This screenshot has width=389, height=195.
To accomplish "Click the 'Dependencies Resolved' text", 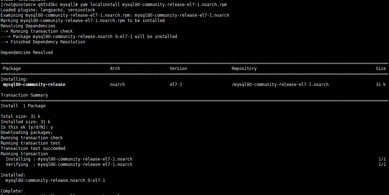I will [27, 53].
